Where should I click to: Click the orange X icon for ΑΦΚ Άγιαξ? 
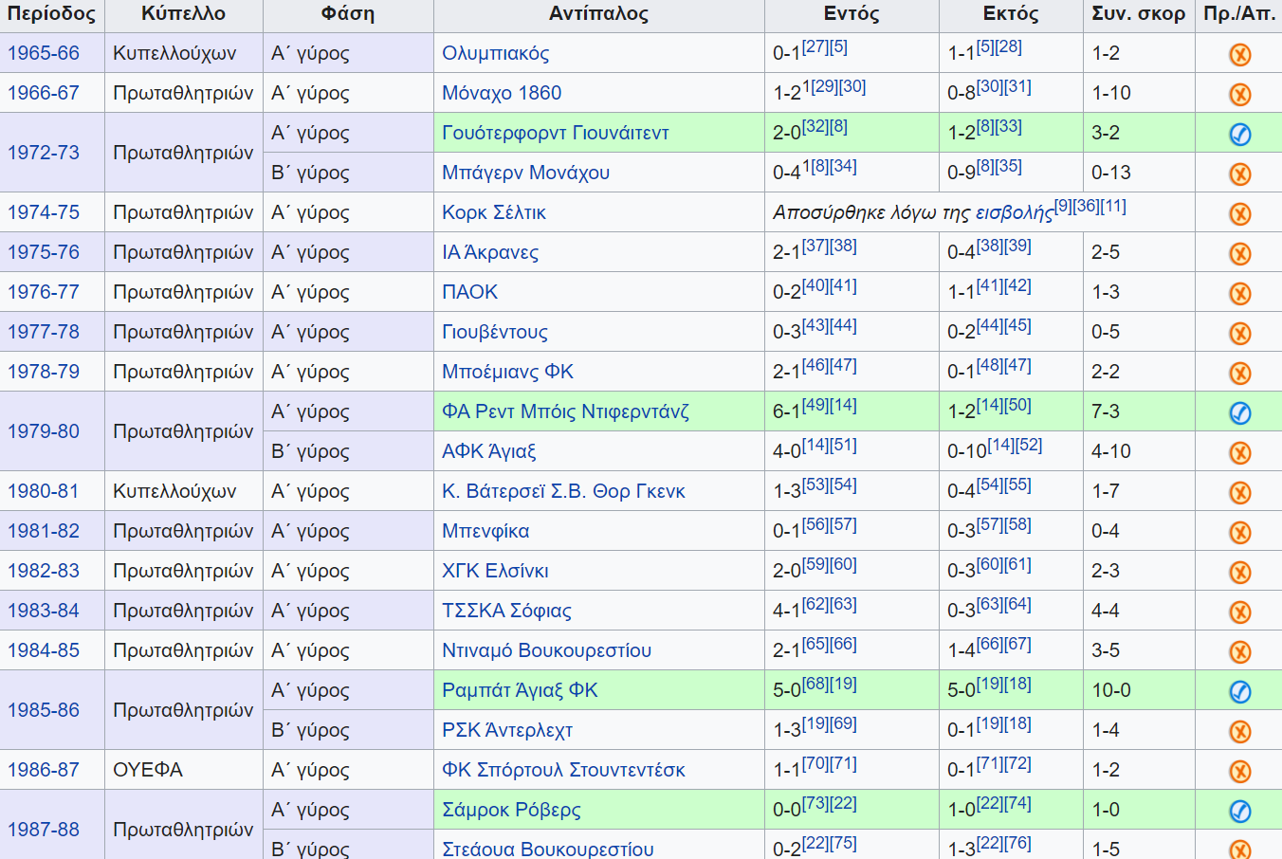pos(1239,452)
